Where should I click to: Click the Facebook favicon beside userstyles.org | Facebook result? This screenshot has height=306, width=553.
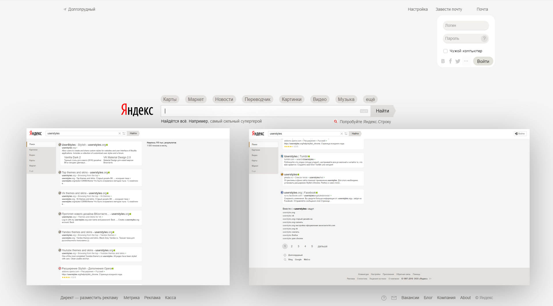[282, 192]
